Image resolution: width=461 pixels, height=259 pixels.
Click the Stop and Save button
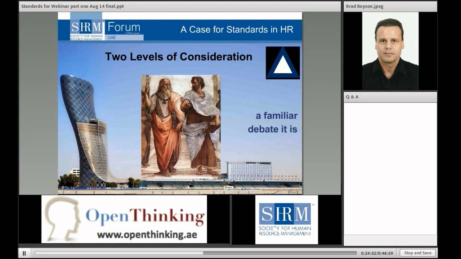(418, 253)
